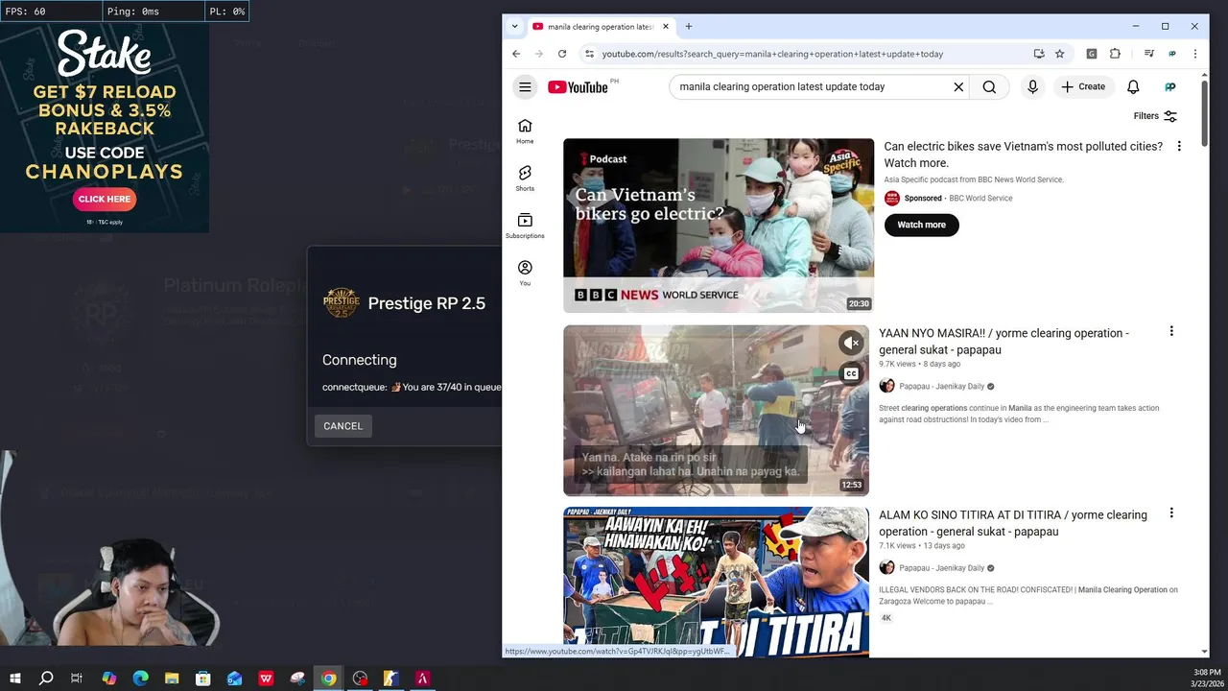Reload the page in Chrome
Viewport: 1228px width, 691px height.
click(x=562, y=54)
